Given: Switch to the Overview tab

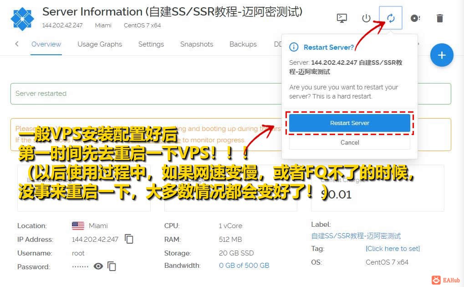Looking at the screenshot, I should 46,44.
